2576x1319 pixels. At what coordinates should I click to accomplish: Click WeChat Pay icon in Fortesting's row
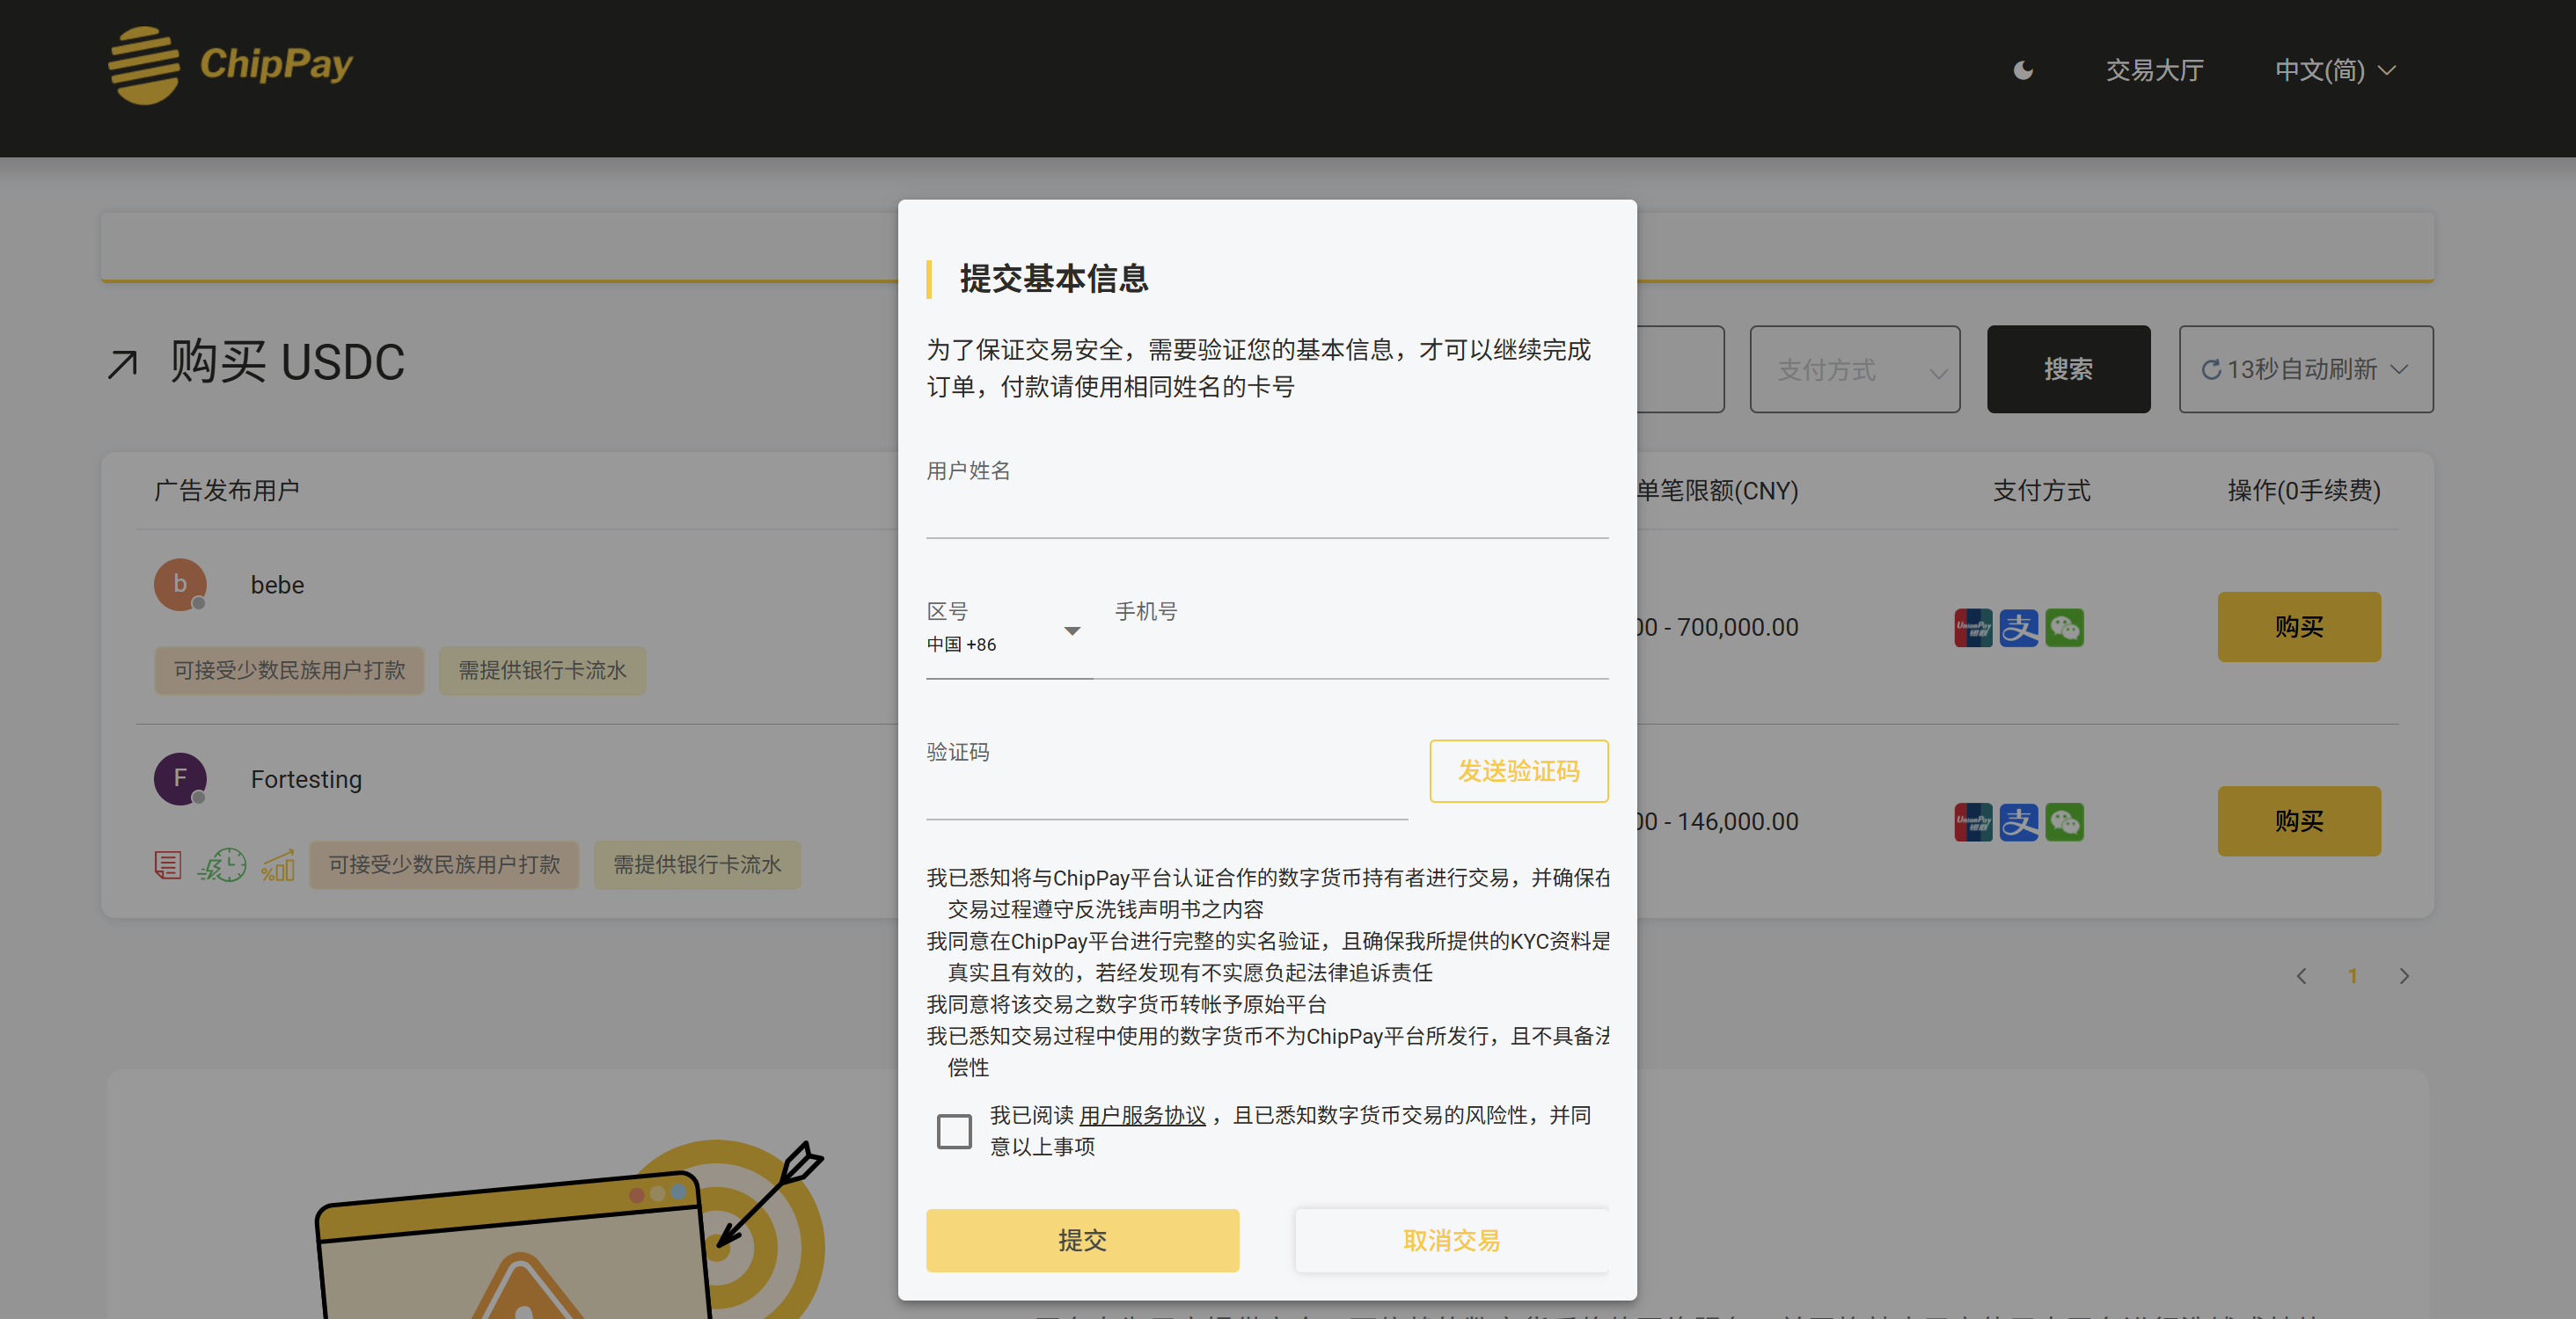(2064, 822)
